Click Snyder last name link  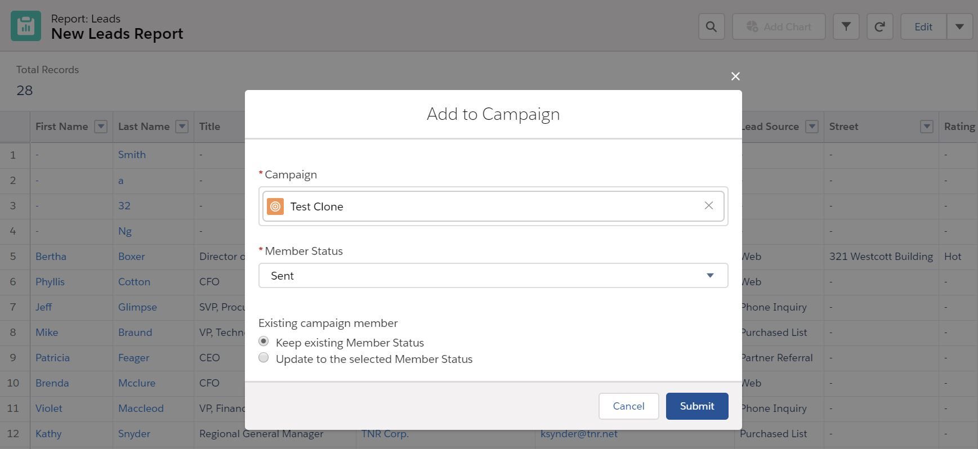[134, 434]
